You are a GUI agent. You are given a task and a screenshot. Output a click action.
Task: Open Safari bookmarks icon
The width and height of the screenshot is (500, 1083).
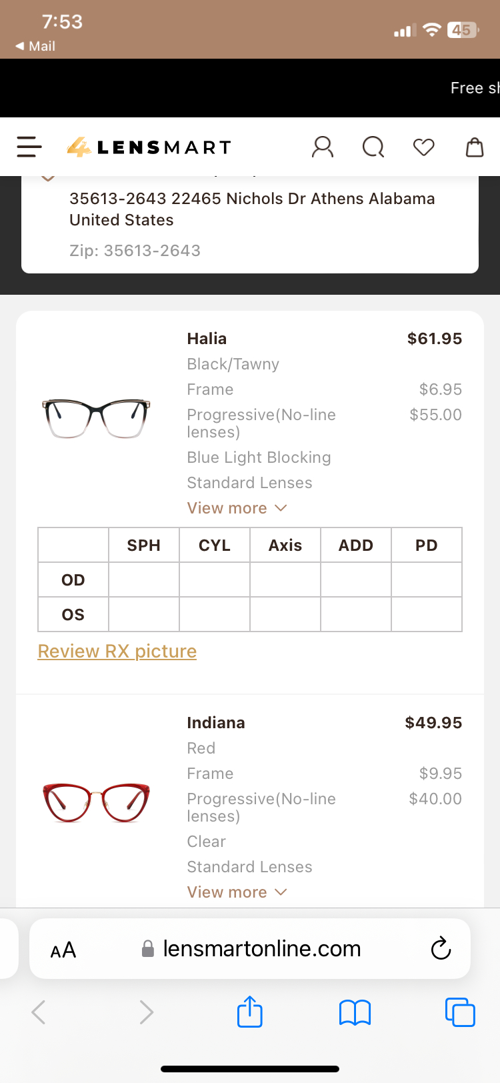pyautogui.click(x=355, y=1012)
